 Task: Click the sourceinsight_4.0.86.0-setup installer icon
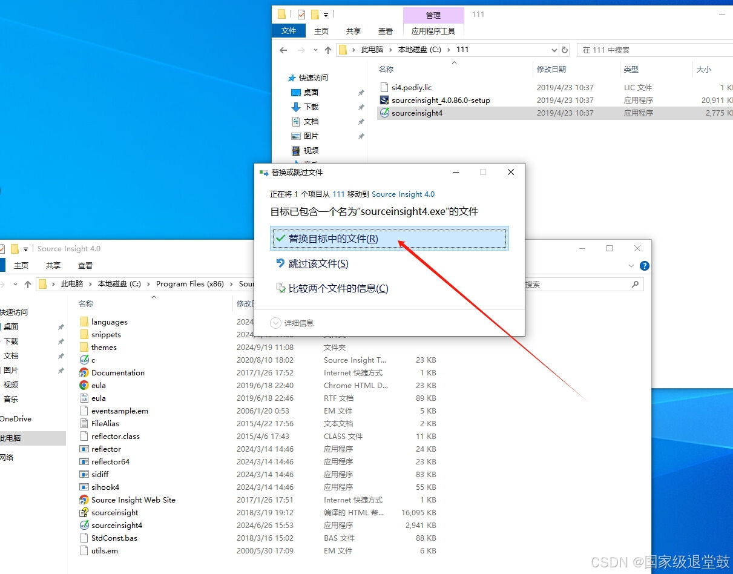pyautogui.click(x=384, y=100)
